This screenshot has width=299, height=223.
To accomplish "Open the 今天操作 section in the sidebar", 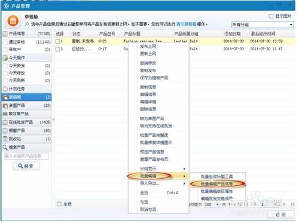I will [x=27, y=58].
